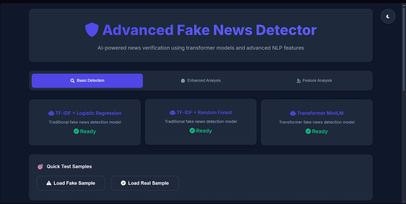Viewport: 406px width, 204px height.
Task: Click check circle icon in Load Real Sample
Action: 123,183
